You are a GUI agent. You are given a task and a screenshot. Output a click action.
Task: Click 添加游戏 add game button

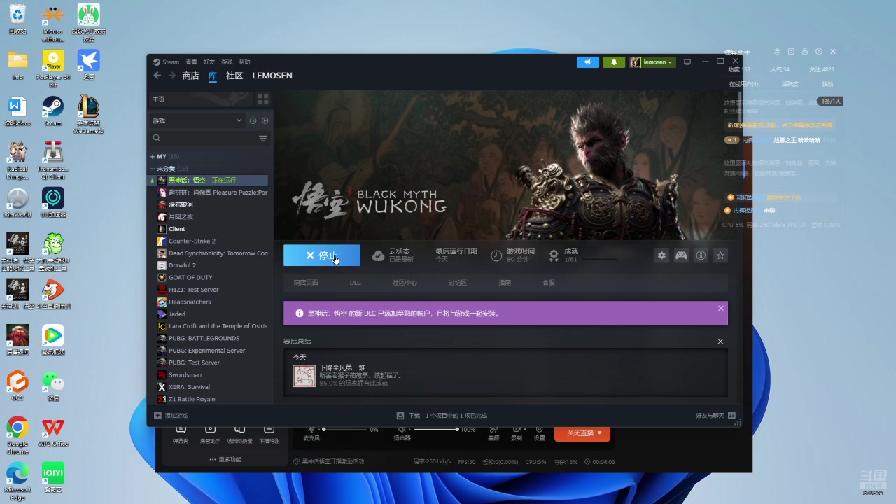coord(171,415)
